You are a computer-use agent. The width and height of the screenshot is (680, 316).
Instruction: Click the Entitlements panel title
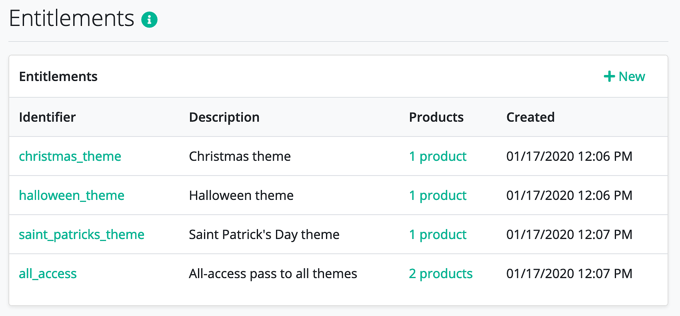58,76
